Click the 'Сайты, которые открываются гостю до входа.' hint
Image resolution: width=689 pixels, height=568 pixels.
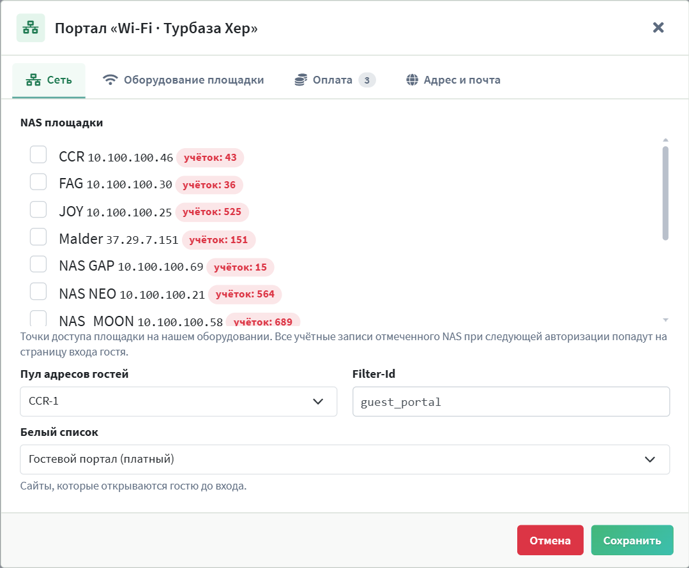[133, 486]
